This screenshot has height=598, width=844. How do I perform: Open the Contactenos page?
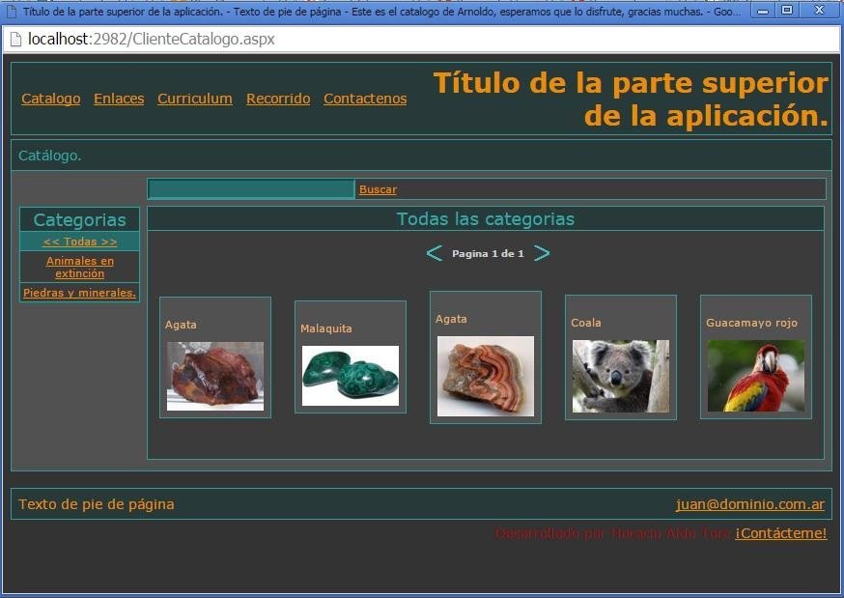[x=364, y=99]
